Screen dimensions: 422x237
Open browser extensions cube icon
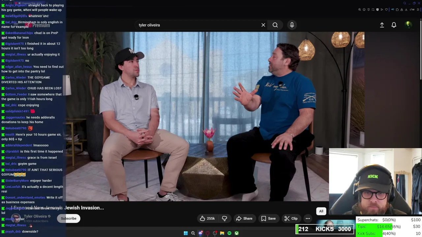coord(397,10)
